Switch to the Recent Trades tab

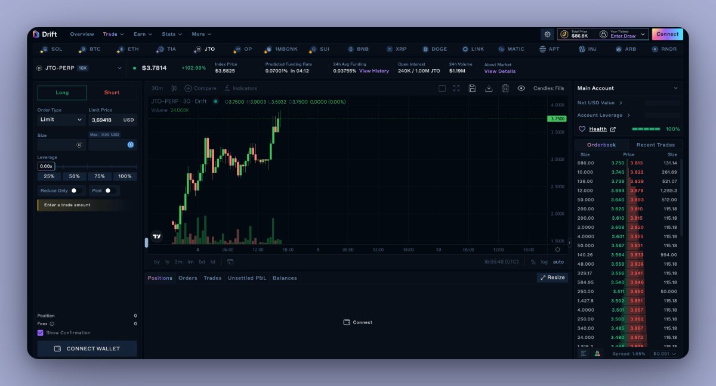[656, 145]
